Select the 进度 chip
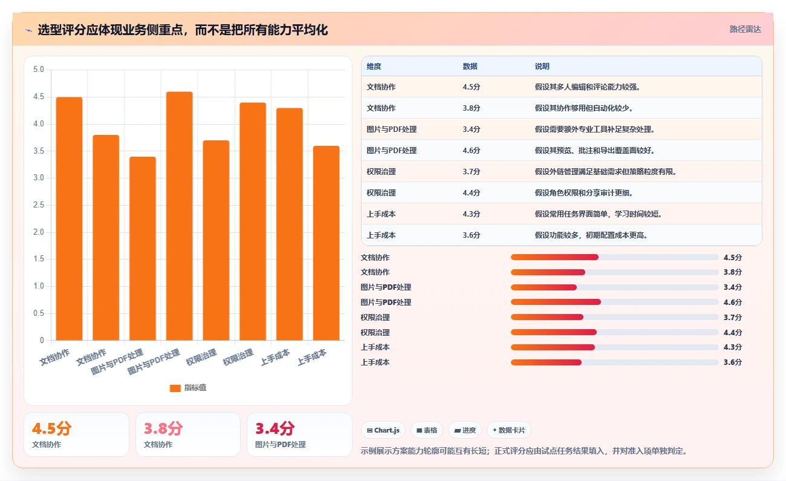Image resolution: width=786 pixels, height=481 pixels. [465, 430]
